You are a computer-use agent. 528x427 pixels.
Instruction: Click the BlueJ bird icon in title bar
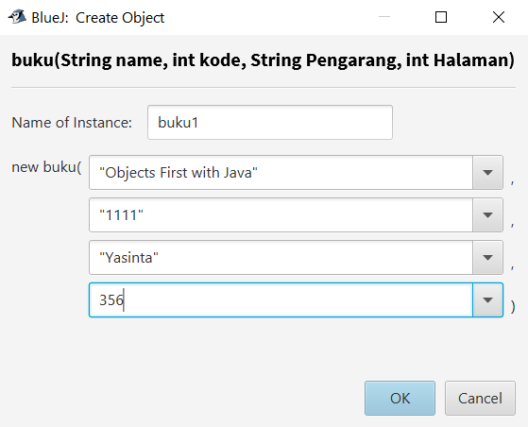17,17
